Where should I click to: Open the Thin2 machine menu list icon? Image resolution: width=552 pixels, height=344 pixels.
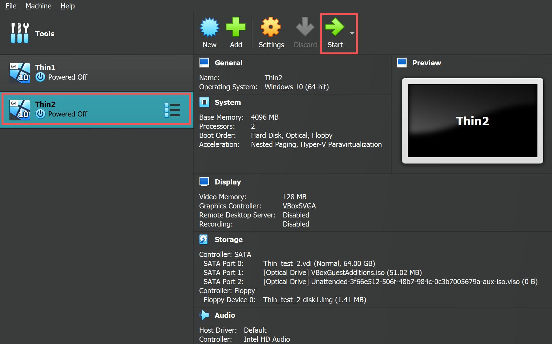pos(172,110)
